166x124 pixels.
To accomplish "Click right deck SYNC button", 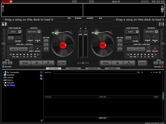I will (x=142, y=63).
